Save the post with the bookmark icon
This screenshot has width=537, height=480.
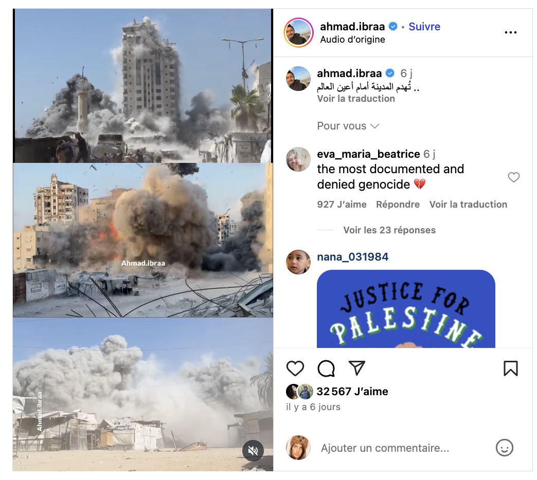click(510, 368)
